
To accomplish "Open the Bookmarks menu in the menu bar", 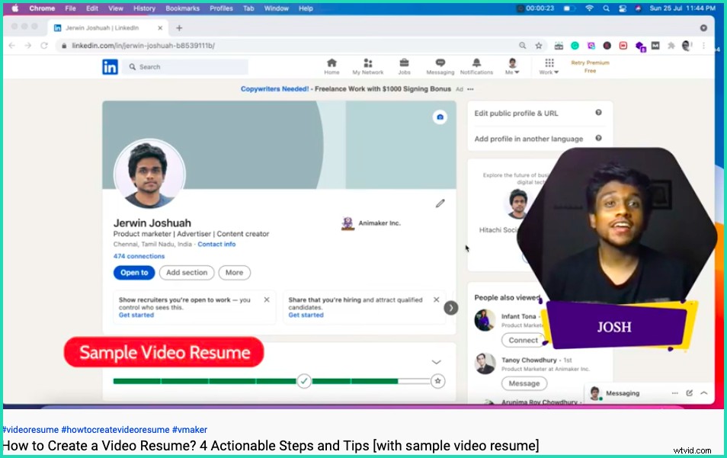I will coord(182,8).
